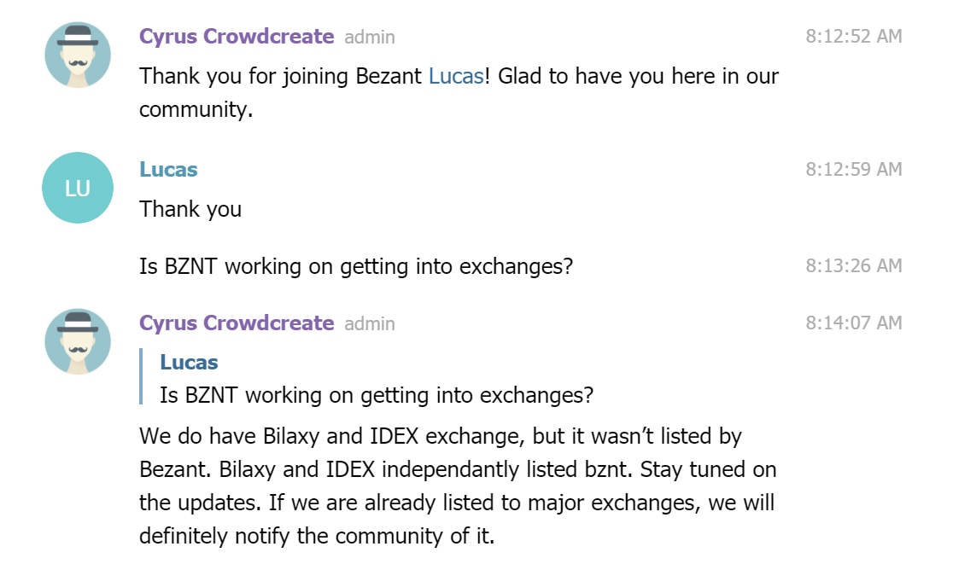Click the quoted text 'Is BZNT working on getting'
953x564 pixels.
tap(288, 396)
